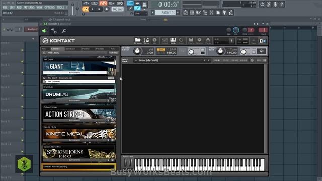This screenshot has height=181, width=322.
Task: Click the FL Studio metronome icon
Action: (86, 3)
